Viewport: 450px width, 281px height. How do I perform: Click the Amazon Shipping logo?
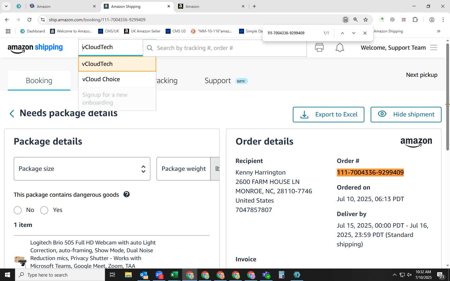pos(35,48)
